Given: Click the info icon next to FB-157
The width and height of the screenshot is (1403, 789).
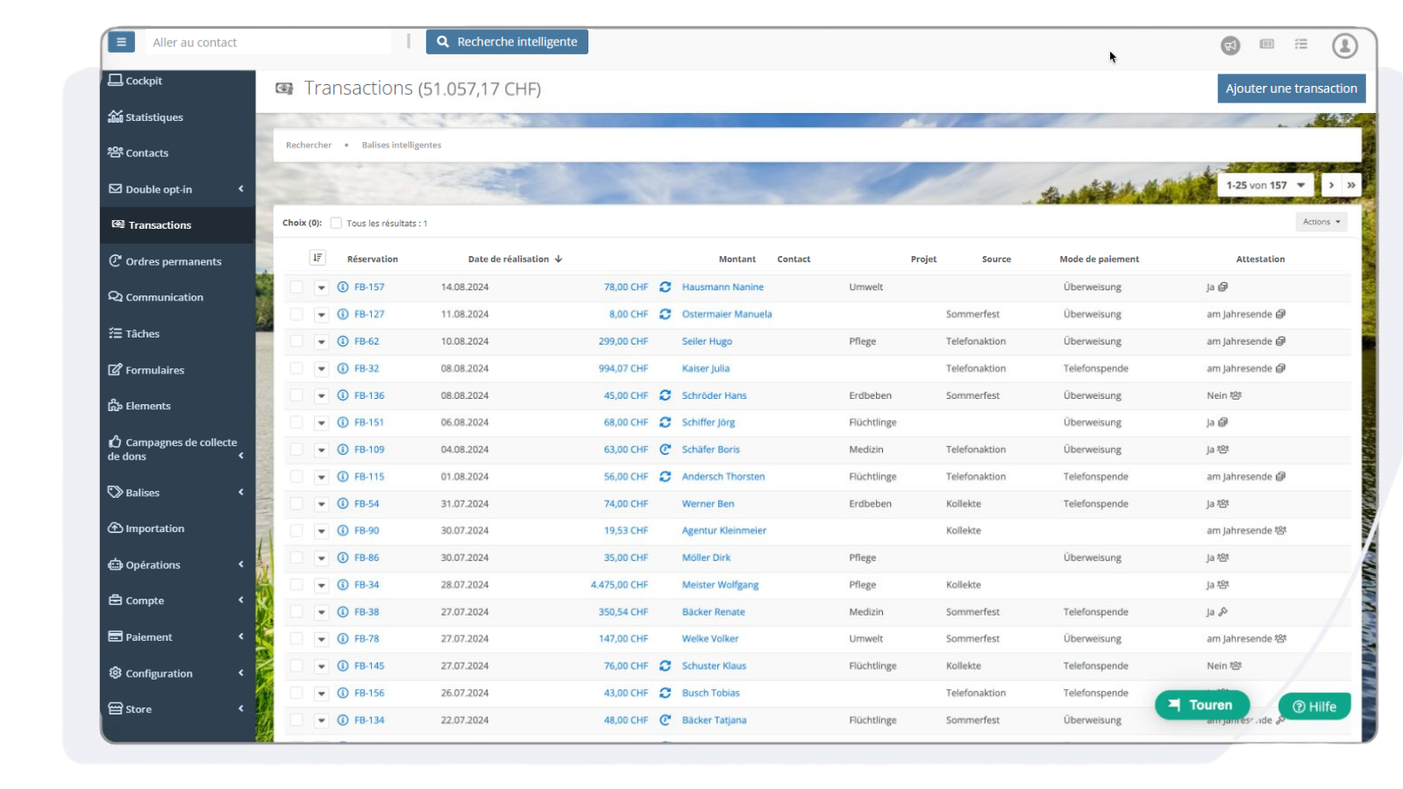Looking at the screenshot, I should (341, 287).
